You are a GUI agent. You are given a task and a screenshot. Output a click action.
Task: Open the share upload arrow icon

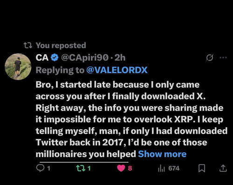click(x=223, y=168)
